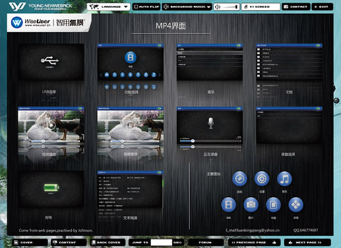This screenshot has height=248, width=341.
Task: Flip to the Previous Page
Action: [254, 243]
